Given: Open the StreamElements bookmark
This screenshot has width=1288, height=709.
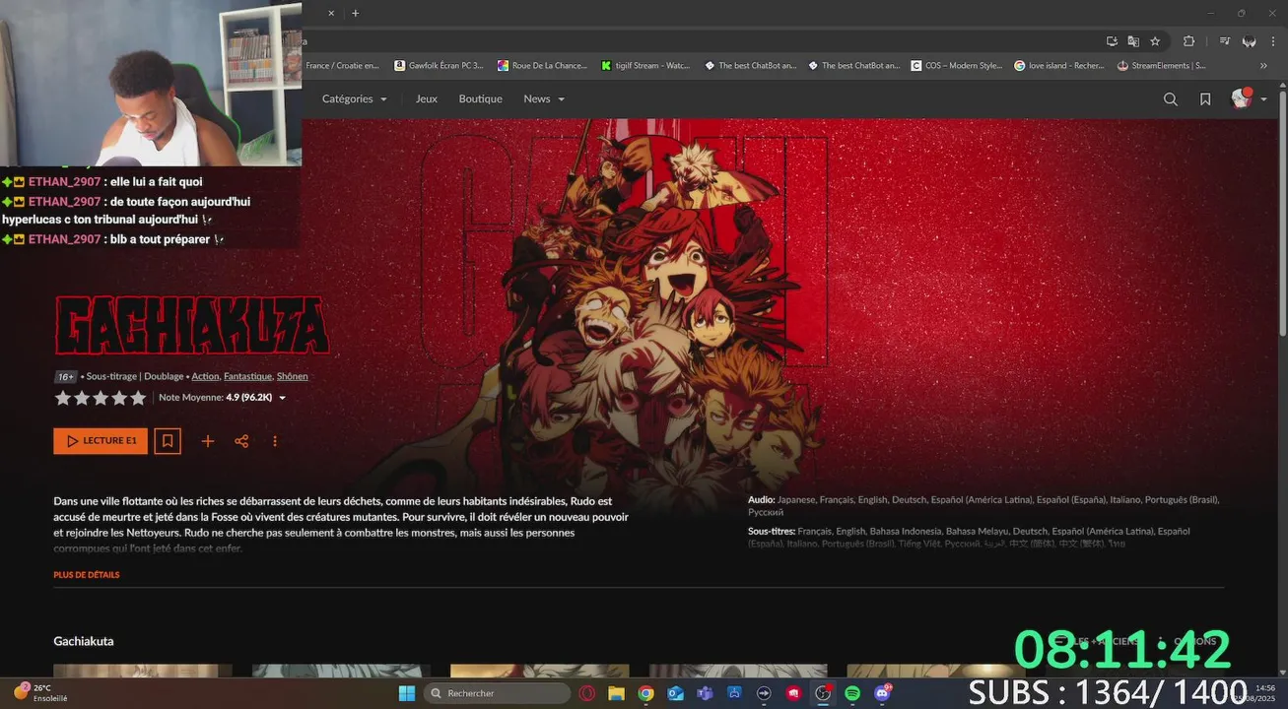Looking at the screenshot, I should click(1162, 66).
